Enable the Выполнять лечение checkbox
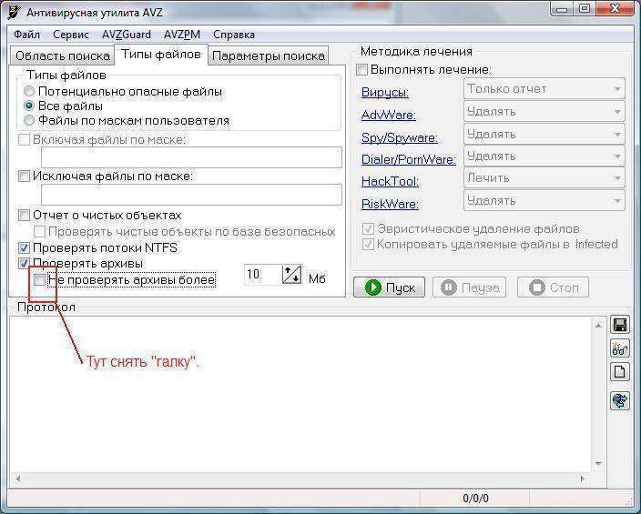 tap(362, 70)
